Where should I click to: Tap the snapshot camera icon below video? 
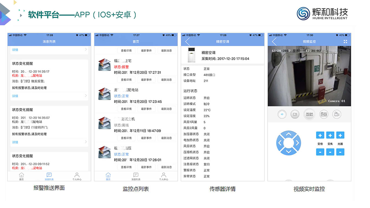tap(324, 114)
